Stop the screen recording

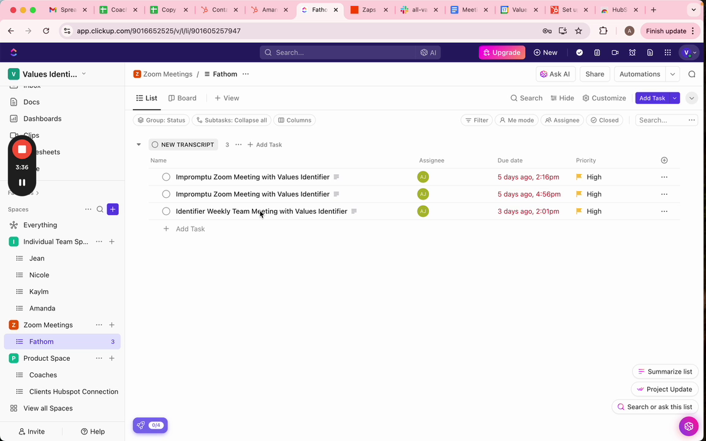click(22, 149)
